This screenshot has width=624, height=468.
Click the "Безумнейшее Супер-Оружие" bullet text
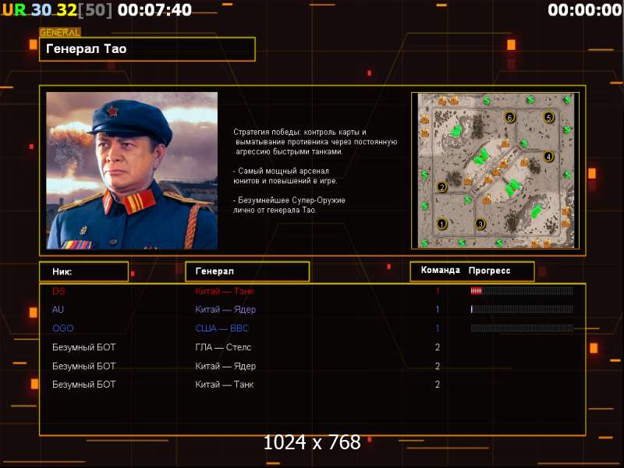click(x=289, y=205)
